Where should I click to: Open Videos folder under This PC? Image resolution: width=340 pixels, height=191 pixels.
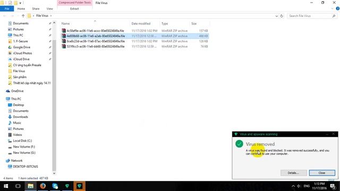[x=18, y=135]
